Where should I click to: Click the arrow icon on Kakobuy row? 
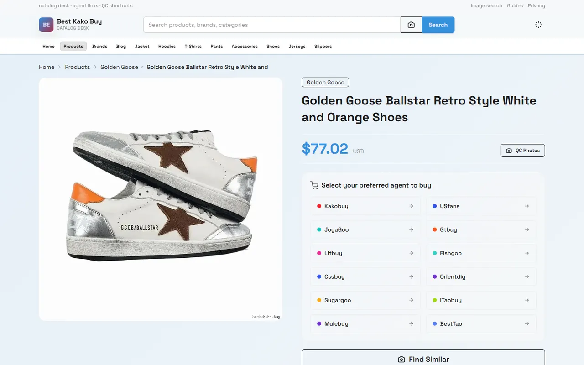[x=411, y=206]
